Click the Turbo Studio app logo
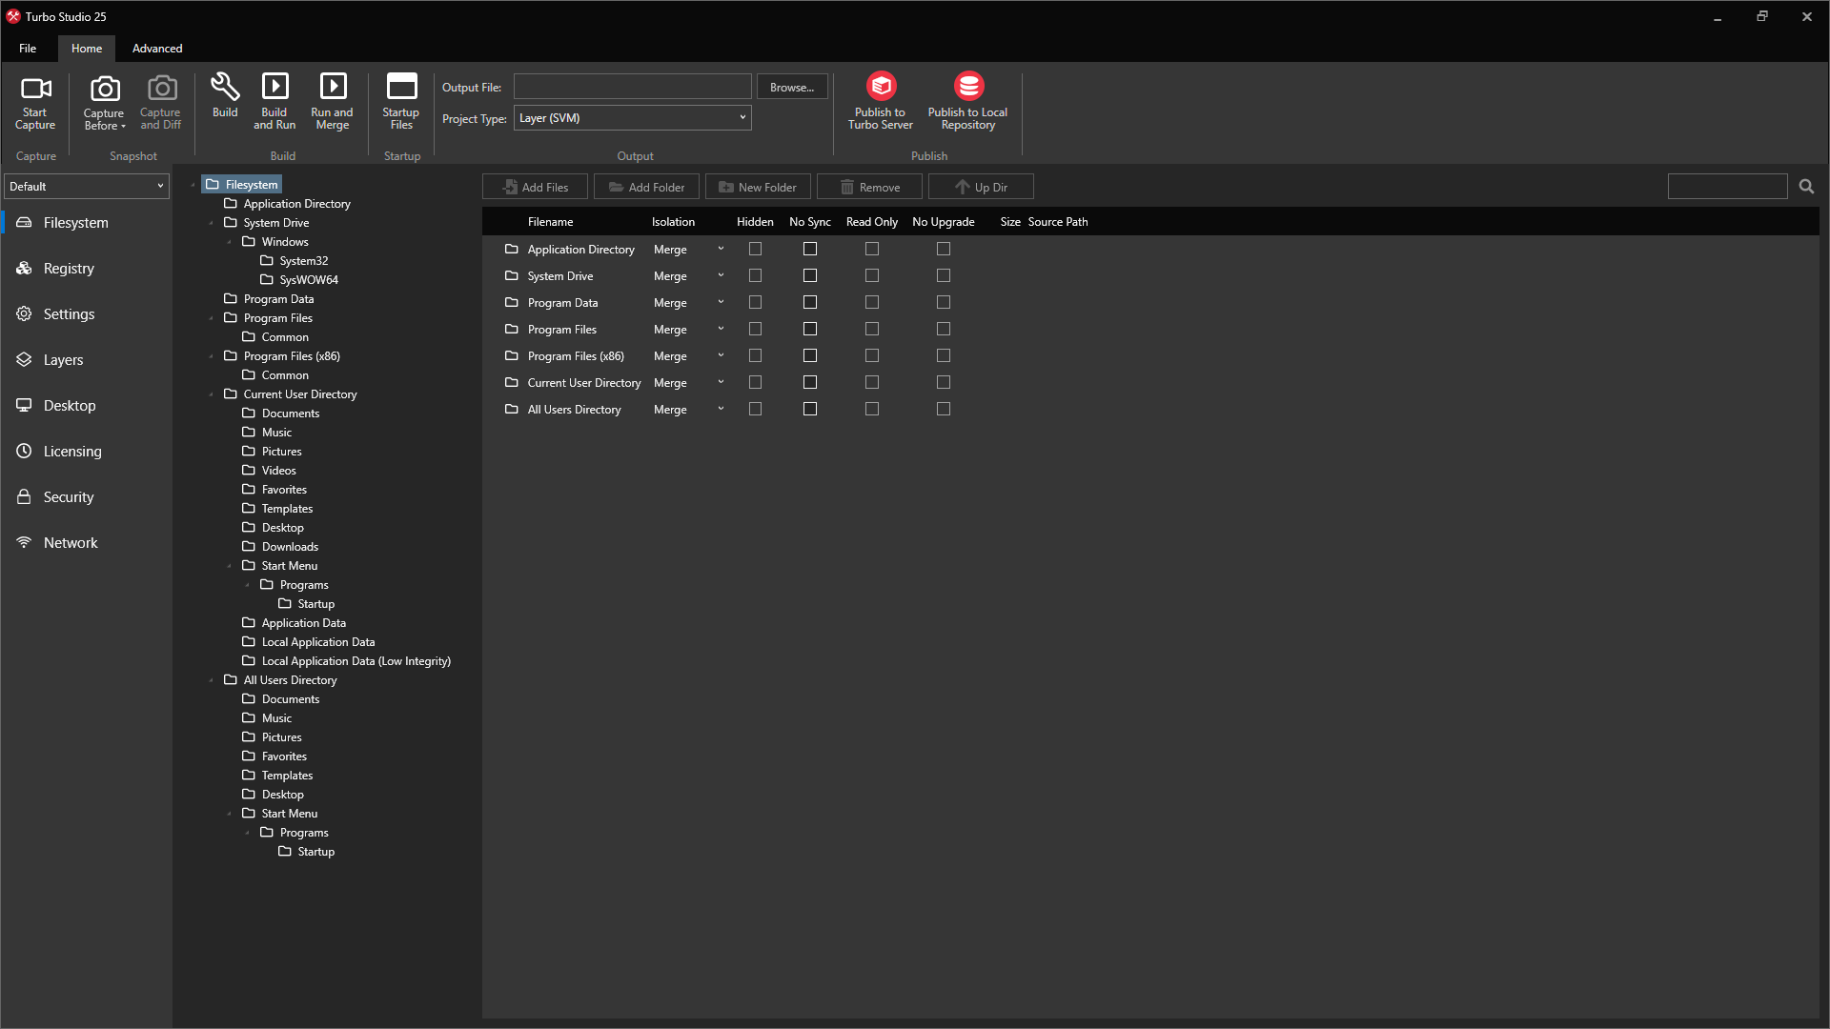Screen dimensions: 1830x1029 13,16
